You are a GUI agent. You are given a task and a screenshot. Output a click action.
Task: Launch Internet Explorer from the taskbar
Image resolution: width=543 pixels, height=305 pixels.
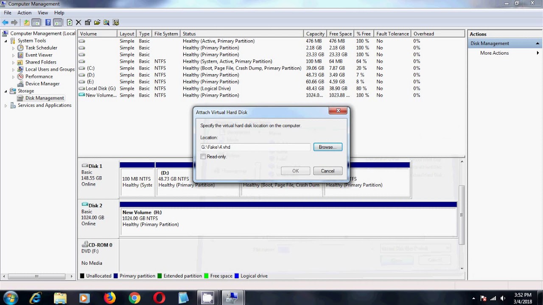(35, 298)
